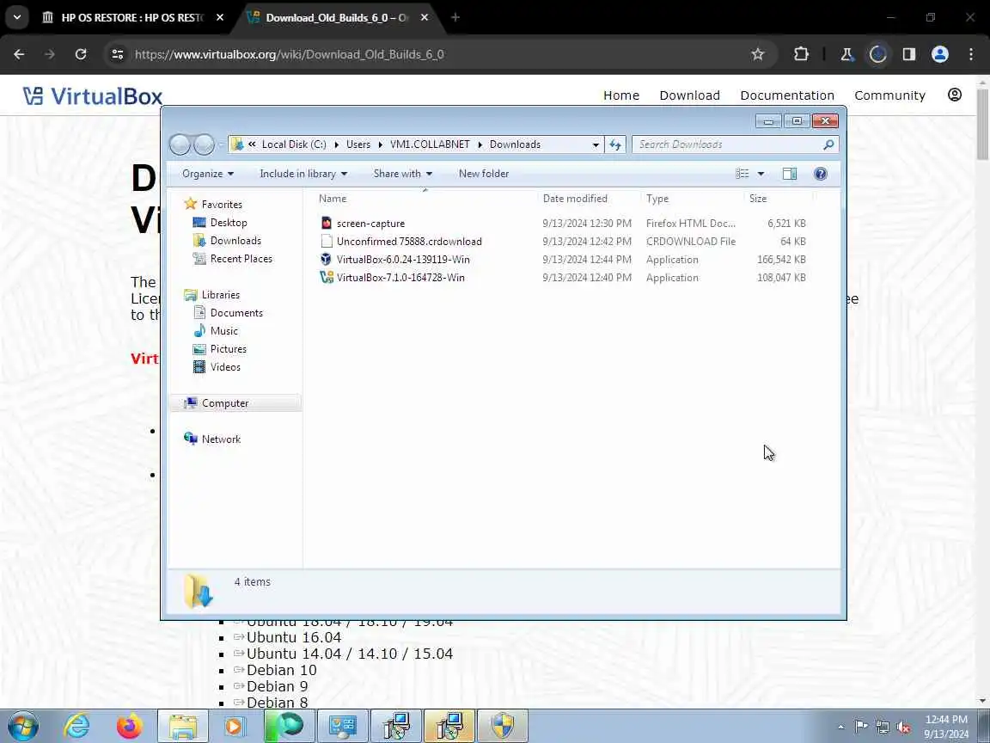Open Chrome extensions puzzle icon
This screenshot has height=743, width=990.
pyautogui.click(x=801, y=54)
